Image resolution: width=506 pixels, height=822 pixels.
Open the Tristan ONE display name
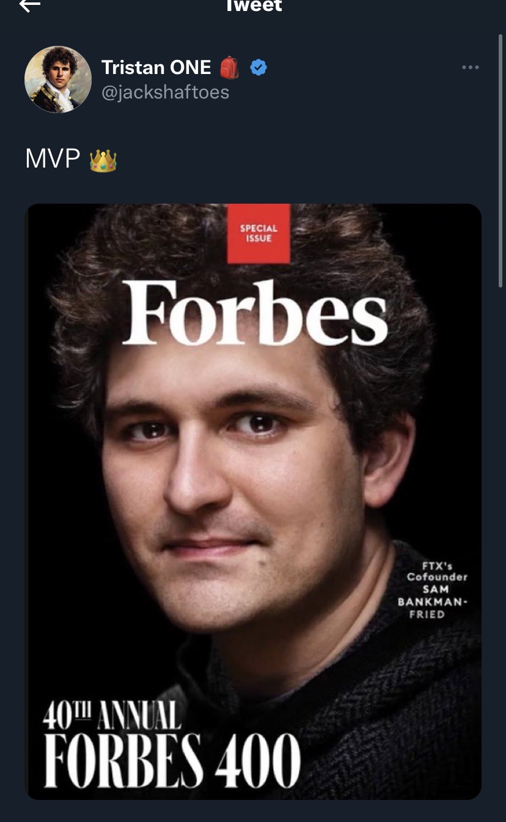[156, 67]
